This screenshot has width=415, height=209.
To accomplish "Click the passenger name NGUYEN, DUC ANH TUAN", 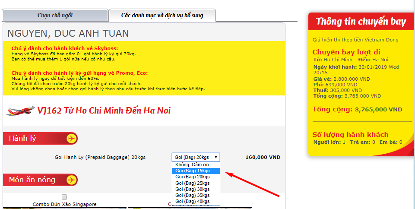I will pyautogui.click(x=68, y=34).
